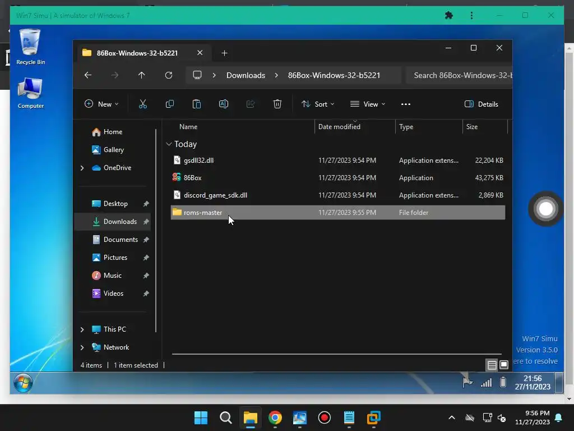The image size is (574, 431).
Task: Click the Rename icon in toolbar
Action: [223, 104]
